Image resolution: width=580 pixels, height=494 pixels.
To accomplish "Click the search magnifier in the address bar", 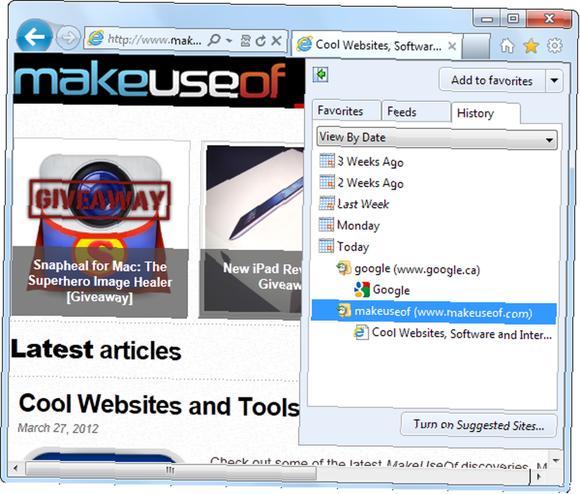I will (x=214, y=39).
